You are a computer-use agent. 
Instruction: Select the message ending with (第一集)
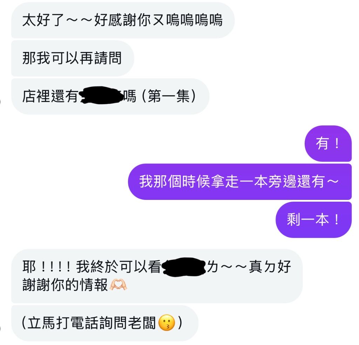click(110, 96)
